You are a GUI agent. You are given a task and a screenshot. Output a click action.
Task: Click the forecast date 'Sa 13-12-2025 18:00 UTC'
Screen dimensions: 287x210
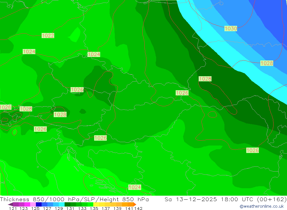tap(208, 199)
